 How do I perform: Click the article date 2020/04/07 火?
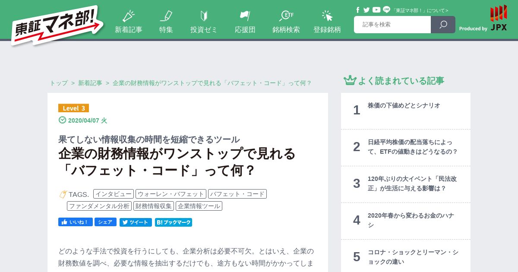click(x=88, y=120)
